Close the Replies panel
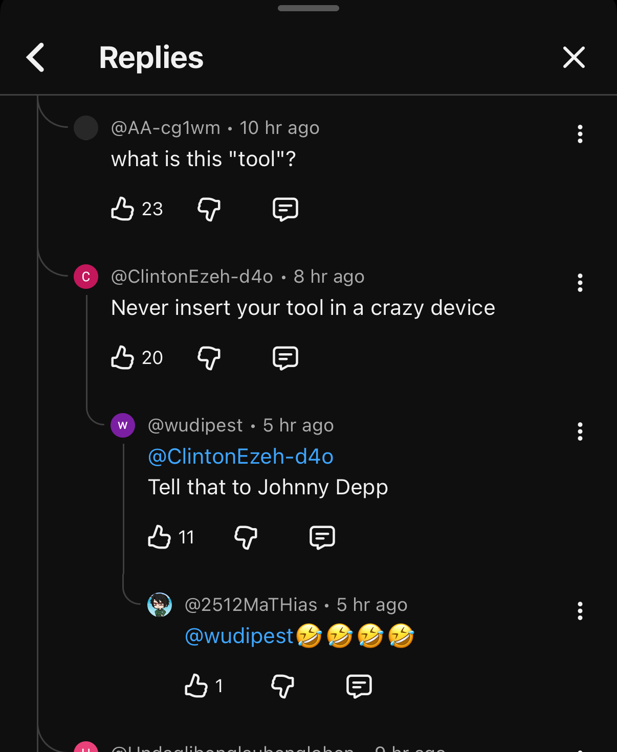This screenshot has width=617, height=752. pyautogui.click(x=574, y=57)
